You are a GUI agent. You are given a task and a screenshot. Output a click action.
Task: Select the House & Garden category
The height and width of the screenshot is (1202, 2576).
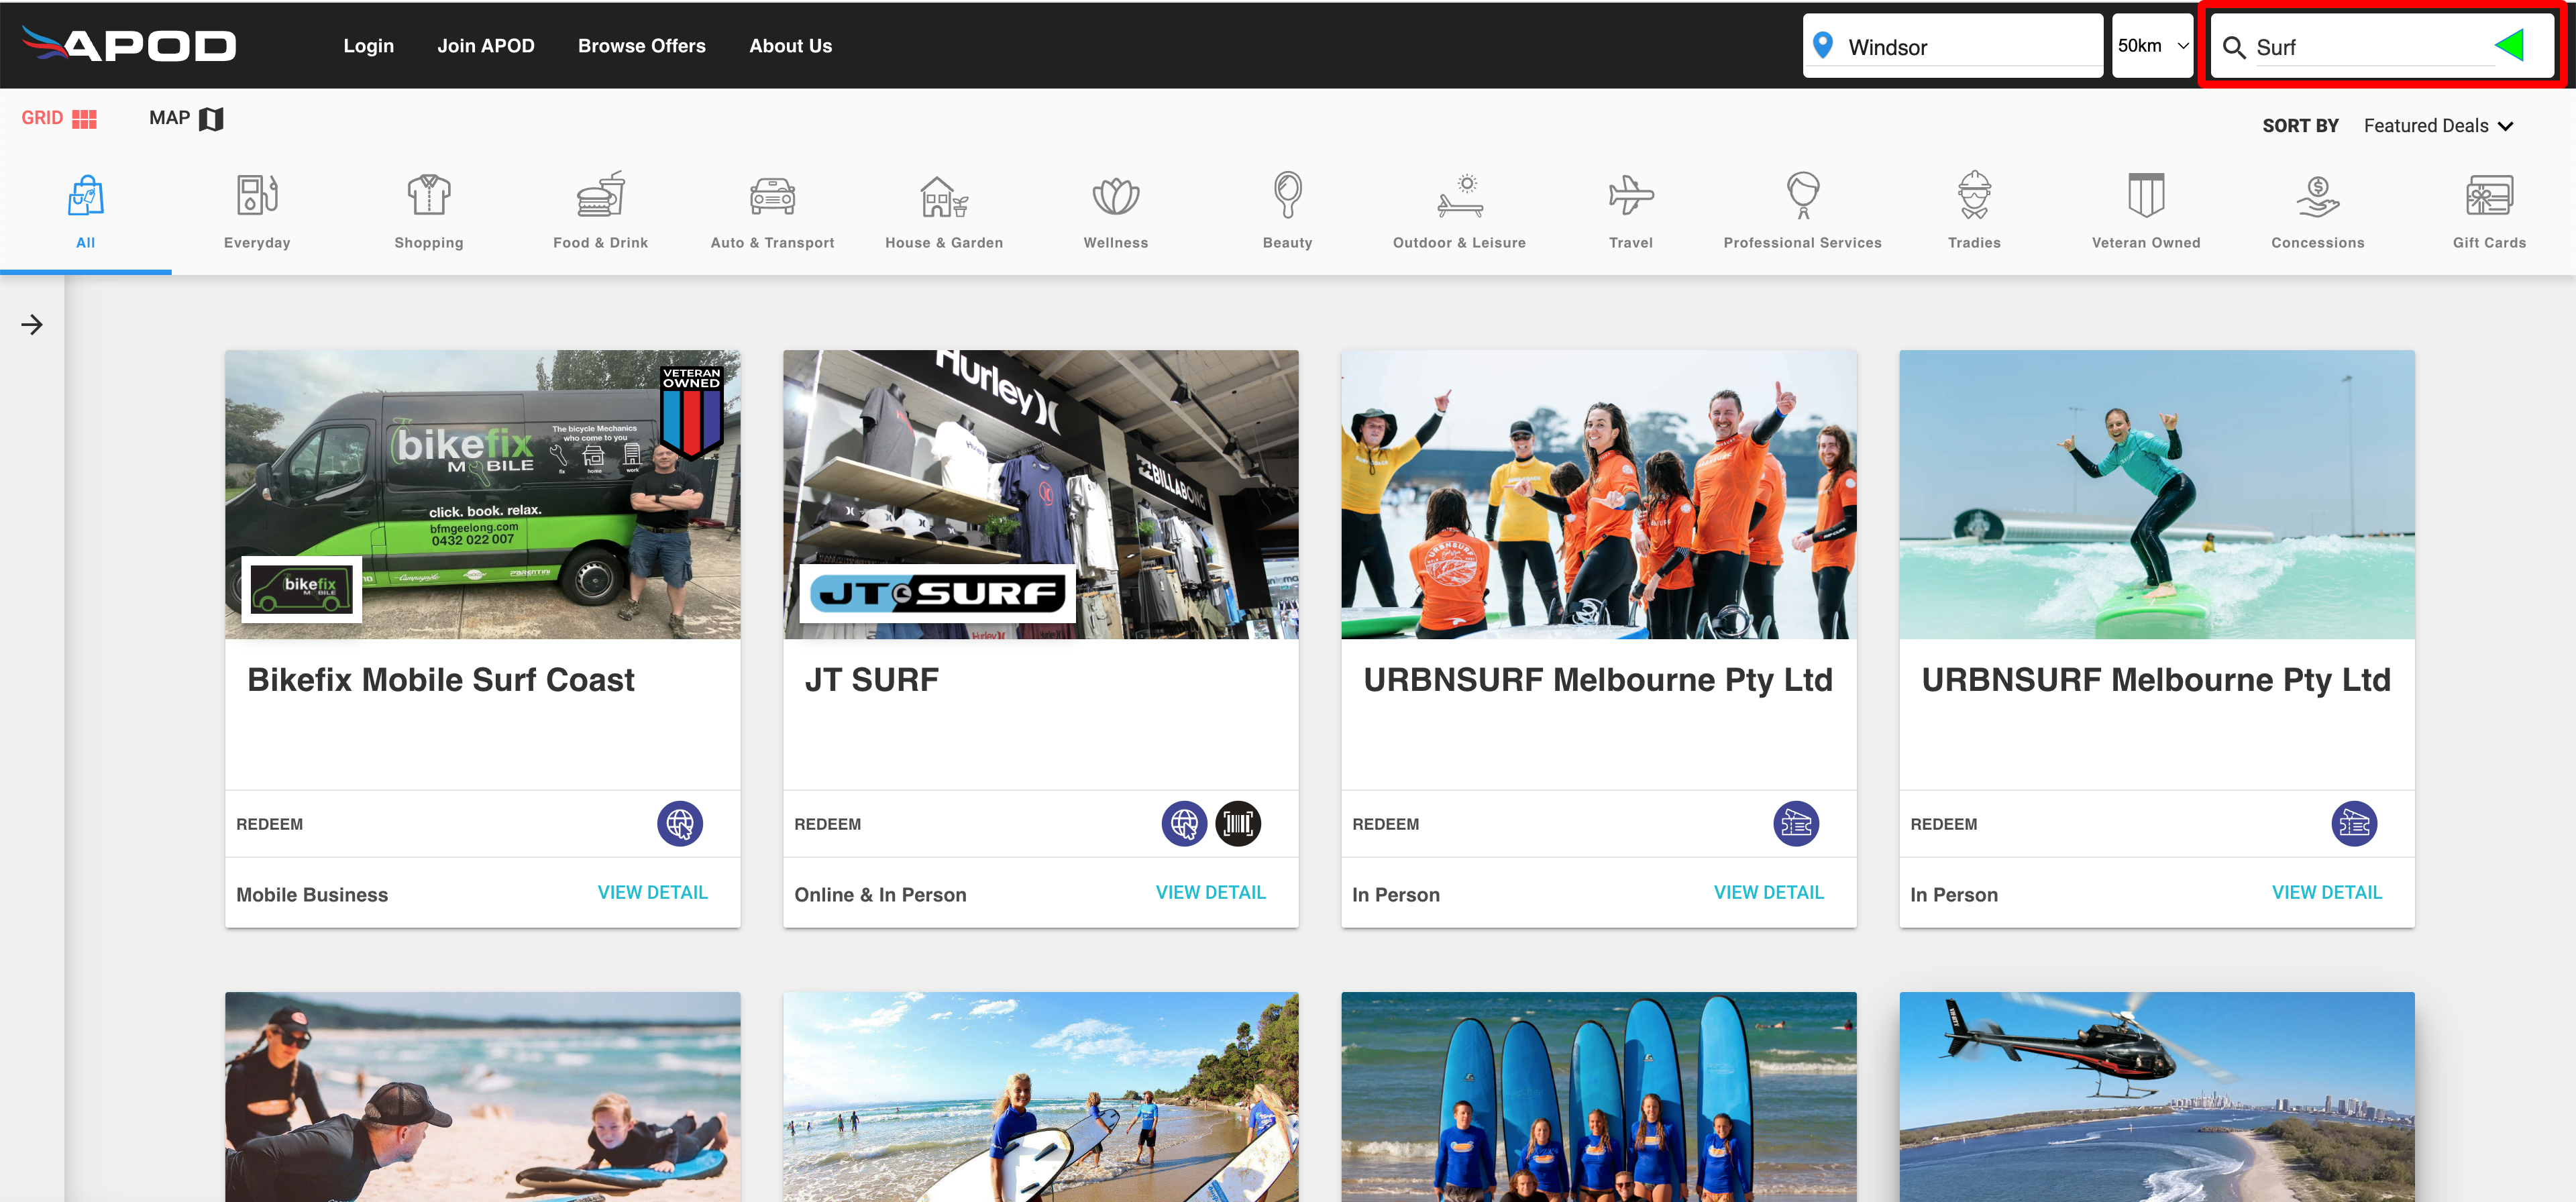944,212
